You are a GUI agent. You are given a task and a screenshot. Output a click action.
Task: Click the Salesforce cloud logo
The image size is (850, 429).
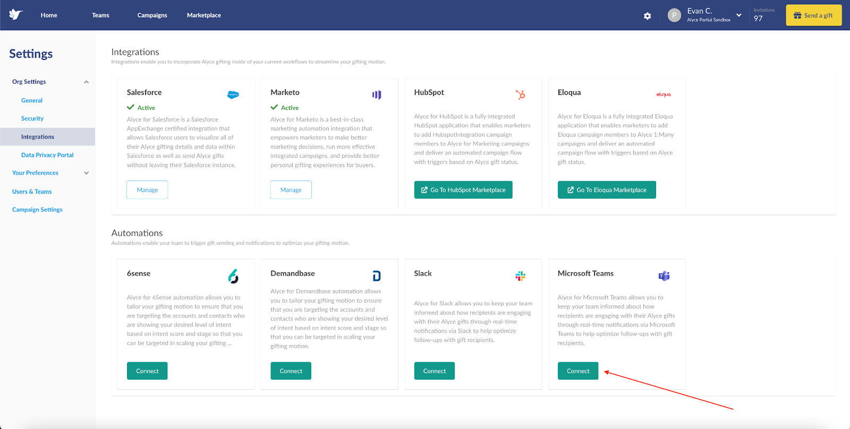[x=233, y=95]
